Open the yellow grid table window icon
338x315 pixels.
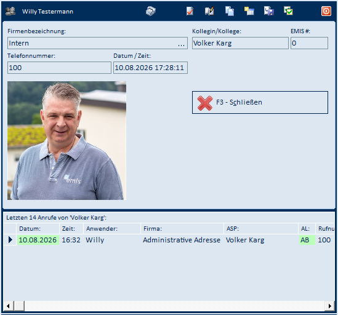click(249, 11)
